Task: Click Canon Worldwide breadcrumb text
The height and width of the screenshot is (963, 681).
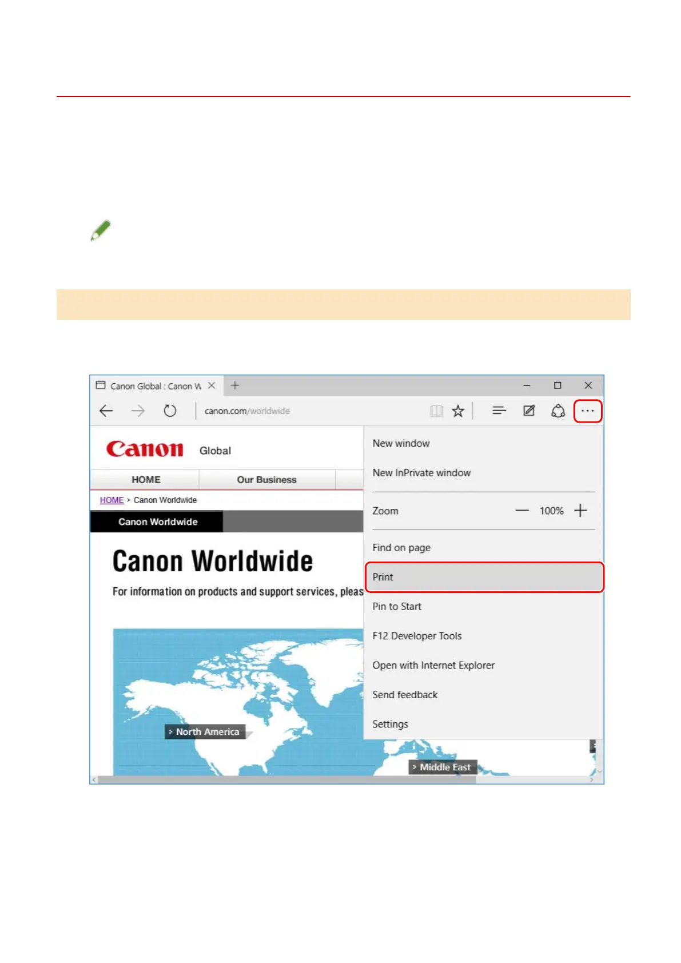Action: [x=165, y=500]
